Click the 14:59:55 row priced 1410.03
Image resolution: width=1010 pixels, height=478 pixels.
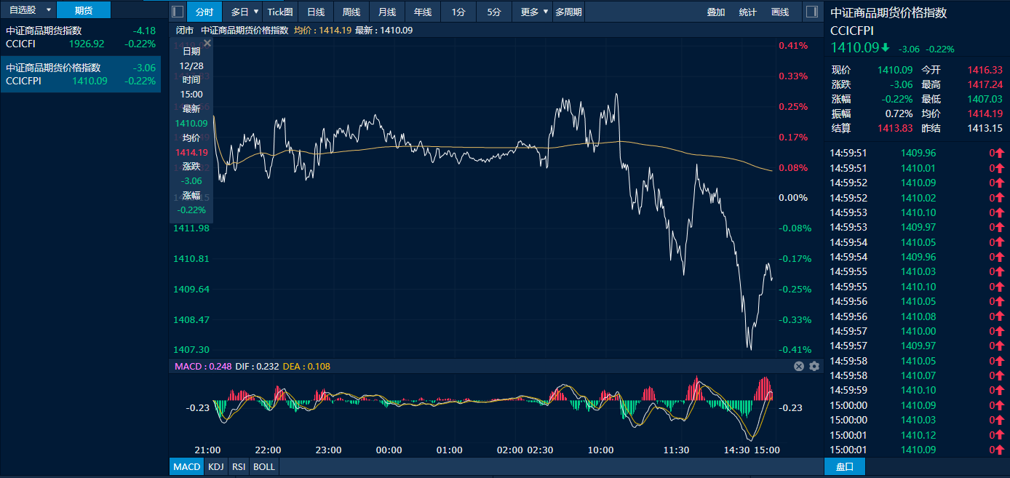tap(917, 271)
